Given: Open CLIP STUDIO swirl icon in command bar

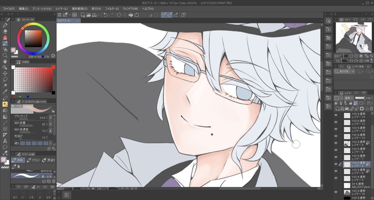Looking at the screenshot, I should [x=75, y=15].
